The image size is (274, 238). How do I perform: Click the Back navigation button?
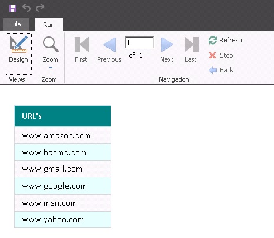click(221, 70)
